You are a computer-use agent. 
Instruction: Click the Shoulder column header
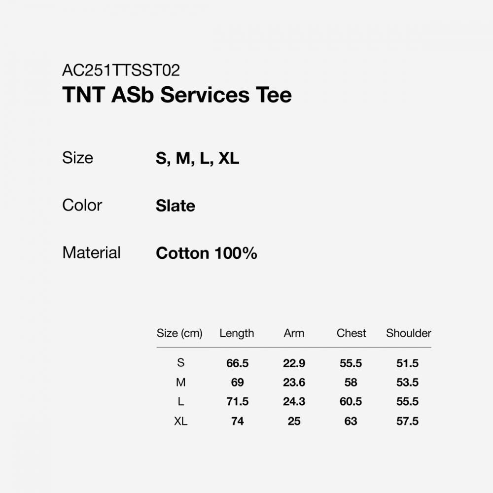[x=408, y=333]
